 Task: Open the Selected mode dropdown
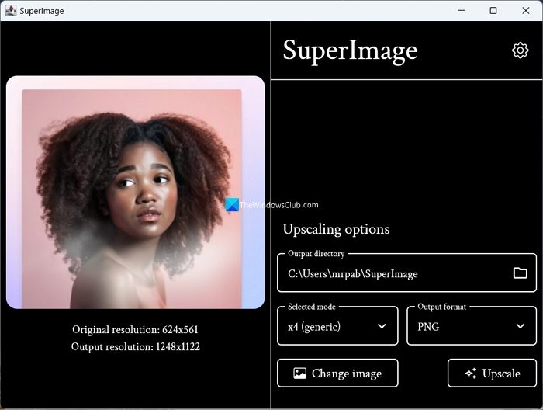point(337,326)
